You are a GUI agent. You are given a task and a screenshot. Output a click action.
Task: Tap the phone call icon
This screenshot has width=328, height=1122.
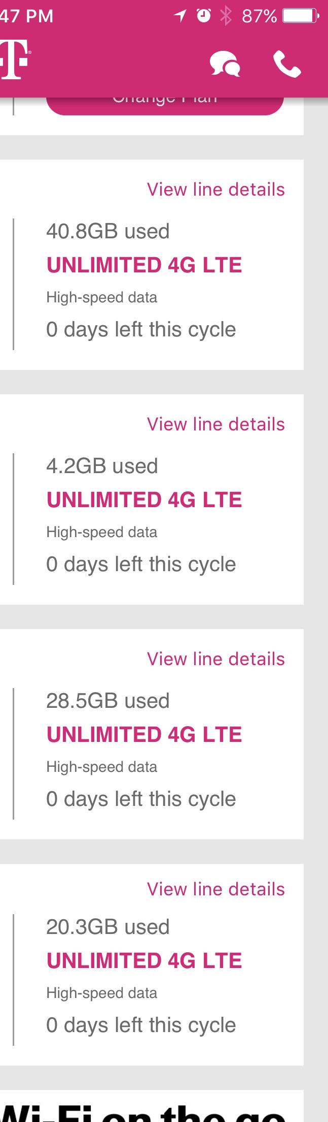[x=287, y=64]
